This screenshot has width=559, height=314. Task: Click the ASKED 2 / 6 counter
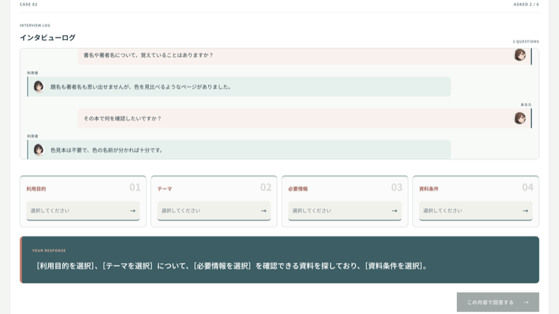(526, 4)
